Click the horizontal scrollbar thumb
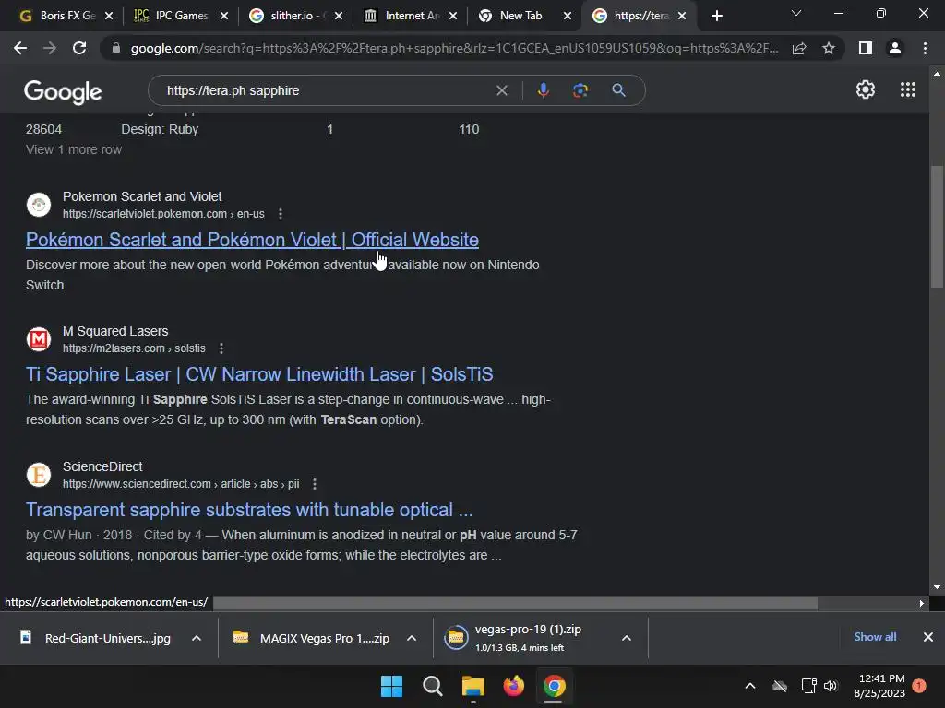This screenshot has width=945, height=708. tap(515, 603)
